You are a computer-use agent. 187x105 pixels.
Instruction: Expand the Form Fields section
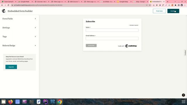click(19, 19)
